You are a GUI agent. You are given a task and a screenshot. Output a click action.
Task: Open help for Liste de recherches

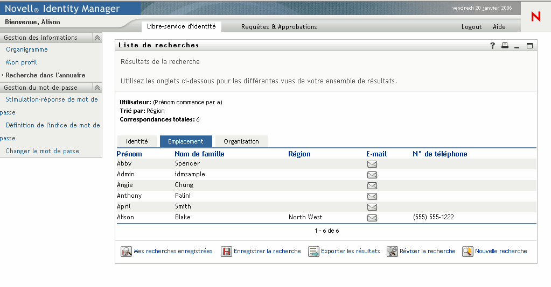tap(493, 46)
